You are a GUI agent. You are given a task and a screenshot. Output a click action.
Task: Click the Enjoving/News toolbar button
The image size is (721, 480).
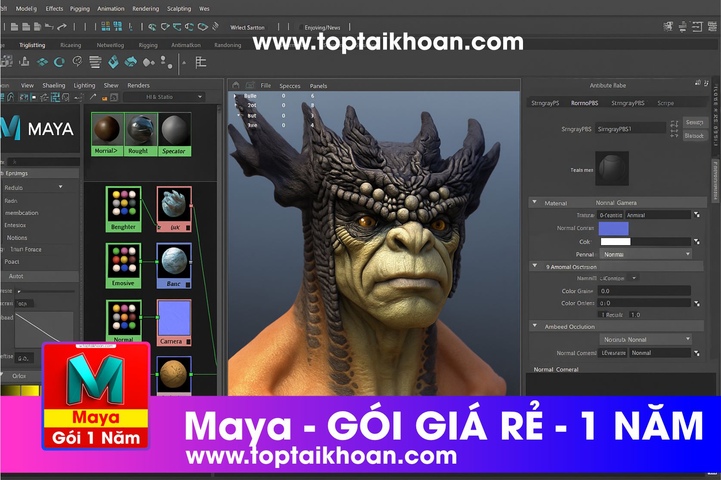click(x=322, y=28)
